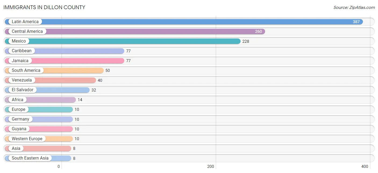
Task: Select the Asia bar label
Action: coord(16,148)
